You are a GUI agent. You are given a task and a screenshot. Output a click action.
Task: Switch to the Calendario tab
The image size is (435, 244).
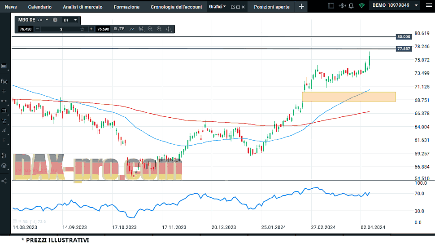point(39,7)
